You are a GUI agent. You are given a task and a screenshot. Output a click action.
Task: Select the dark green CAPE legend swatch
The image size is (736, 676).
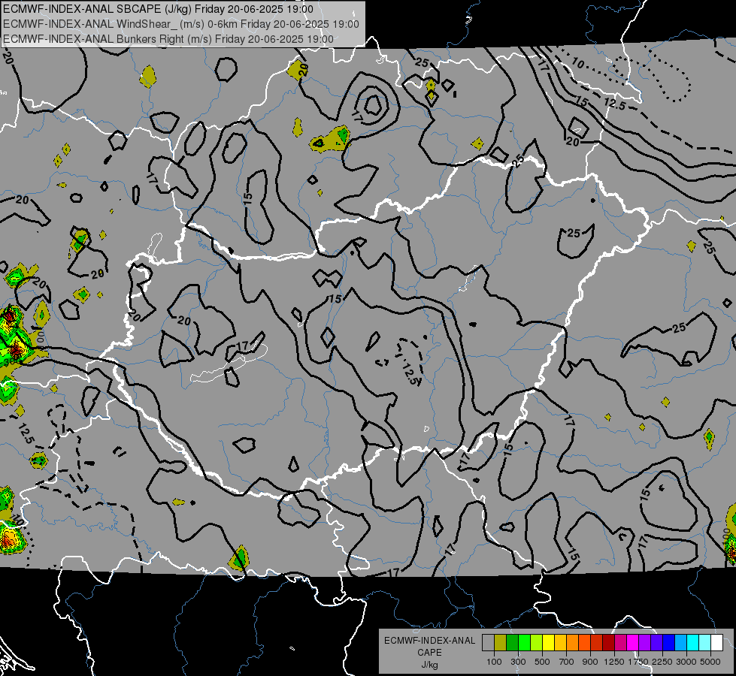[x=512, y=643]
